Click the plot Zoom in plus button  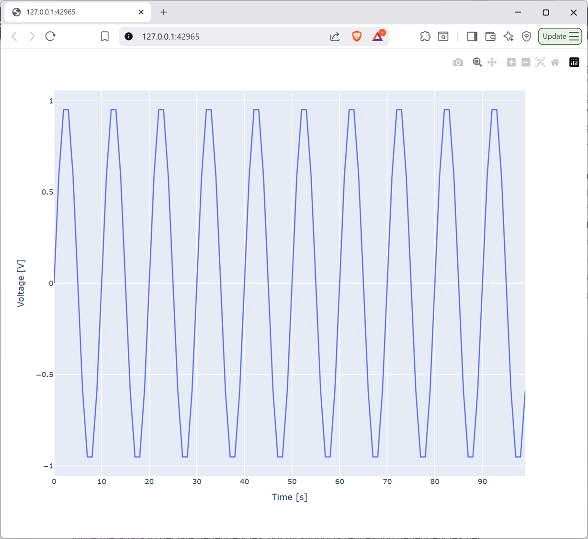511,62
